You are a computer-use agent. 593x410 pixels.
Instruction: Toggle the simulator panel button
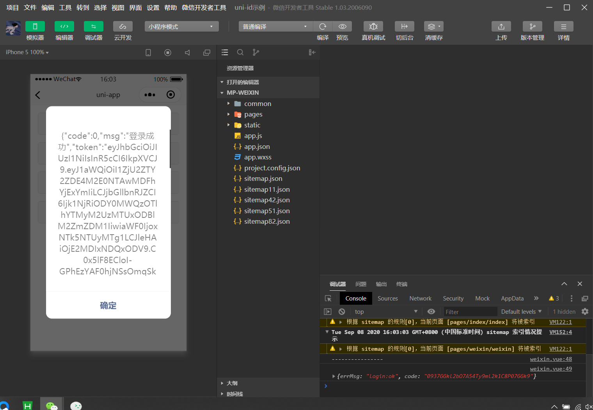click(x=35, y=27)
